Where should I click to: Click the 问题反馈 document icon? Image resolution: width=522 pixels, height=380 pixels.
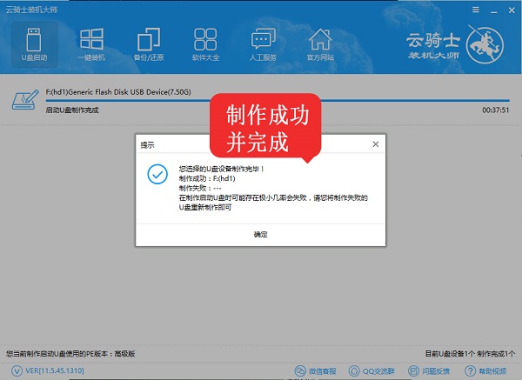[413, 370]
